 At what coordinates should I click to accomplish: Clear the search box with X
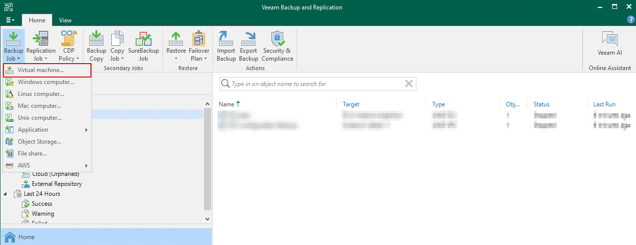pyautogui.click(x=409, y=84)
